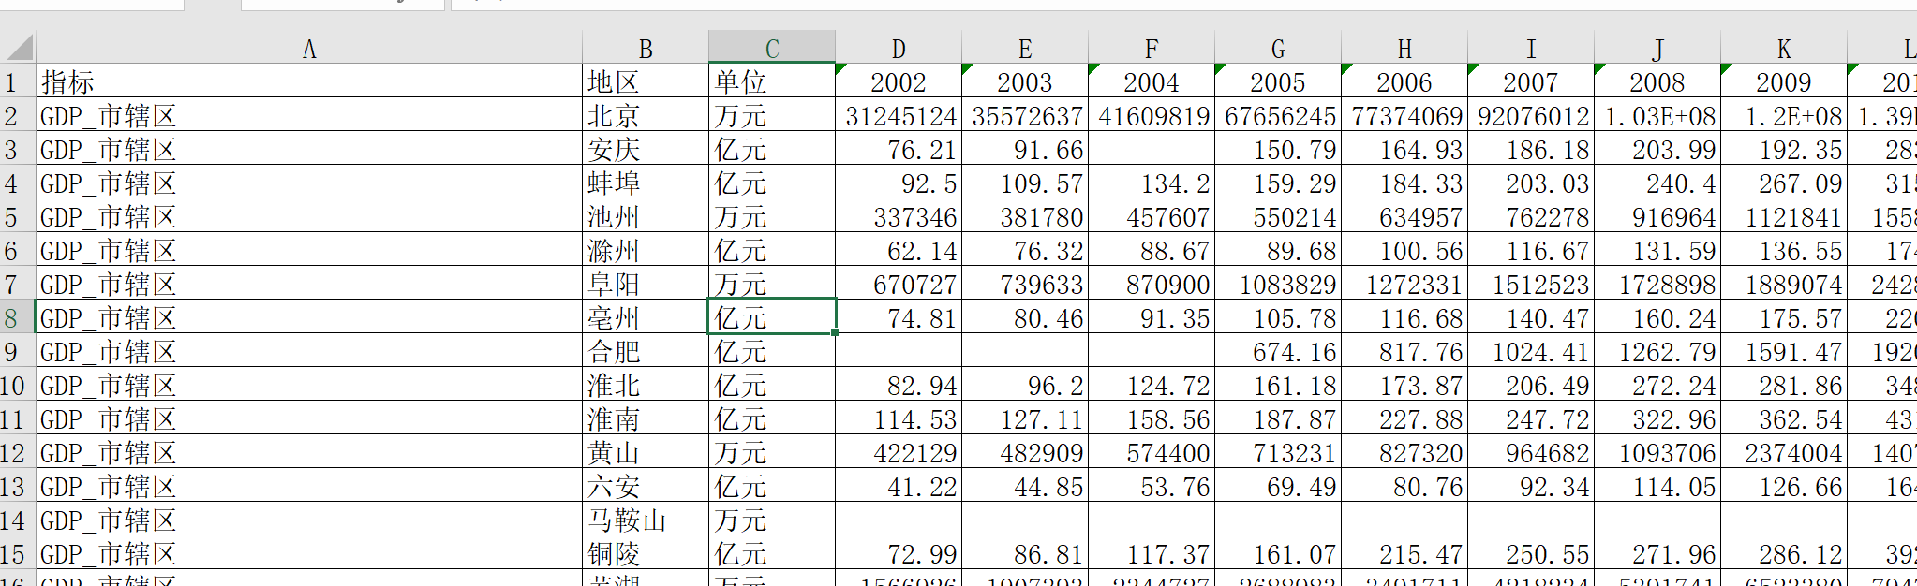1917x586 pixels.
Task: Click cell with value 82.94
Action: (x=899, y=385)
